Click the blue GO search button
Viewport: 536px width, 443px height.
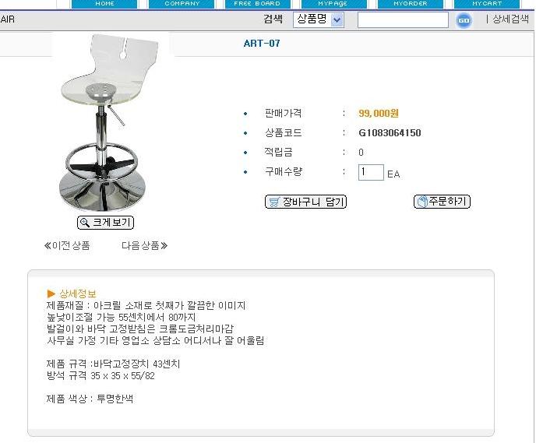(x=464, y=20)
